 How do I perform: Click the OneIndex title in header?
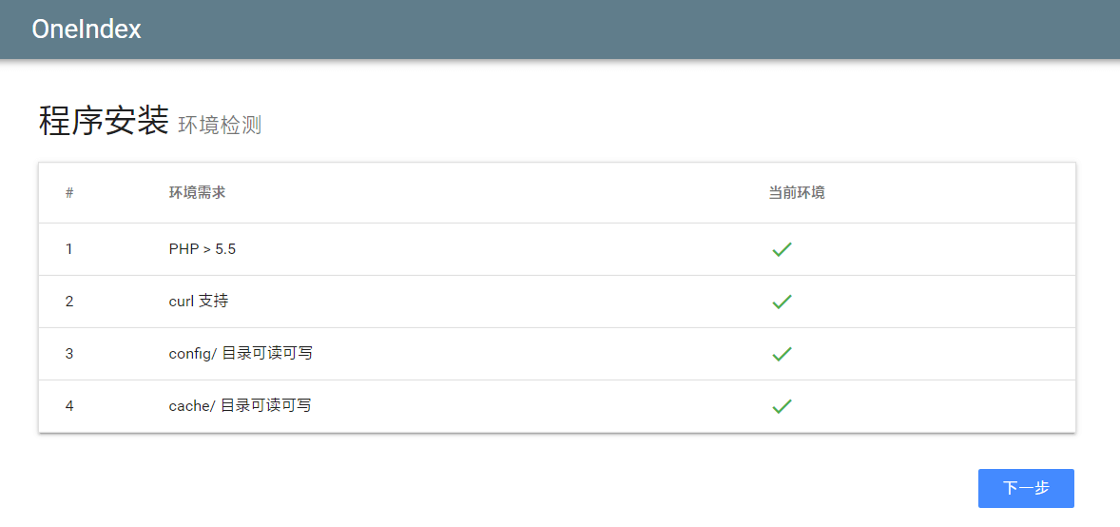click(x=87, y=29)
